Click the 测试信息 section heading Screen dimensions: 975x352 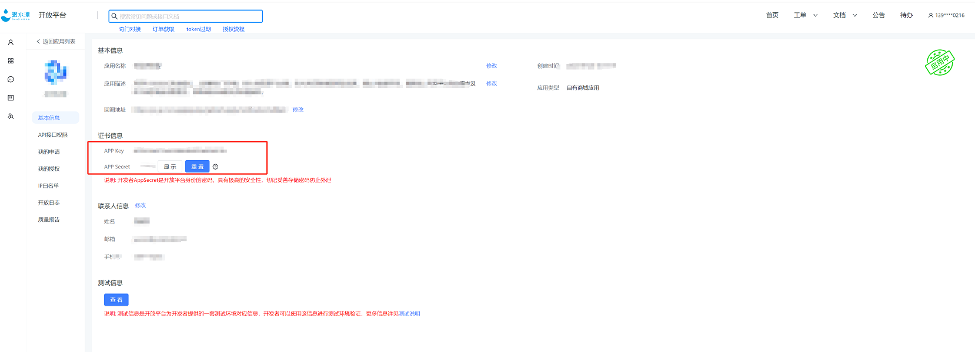pos(110,283)
